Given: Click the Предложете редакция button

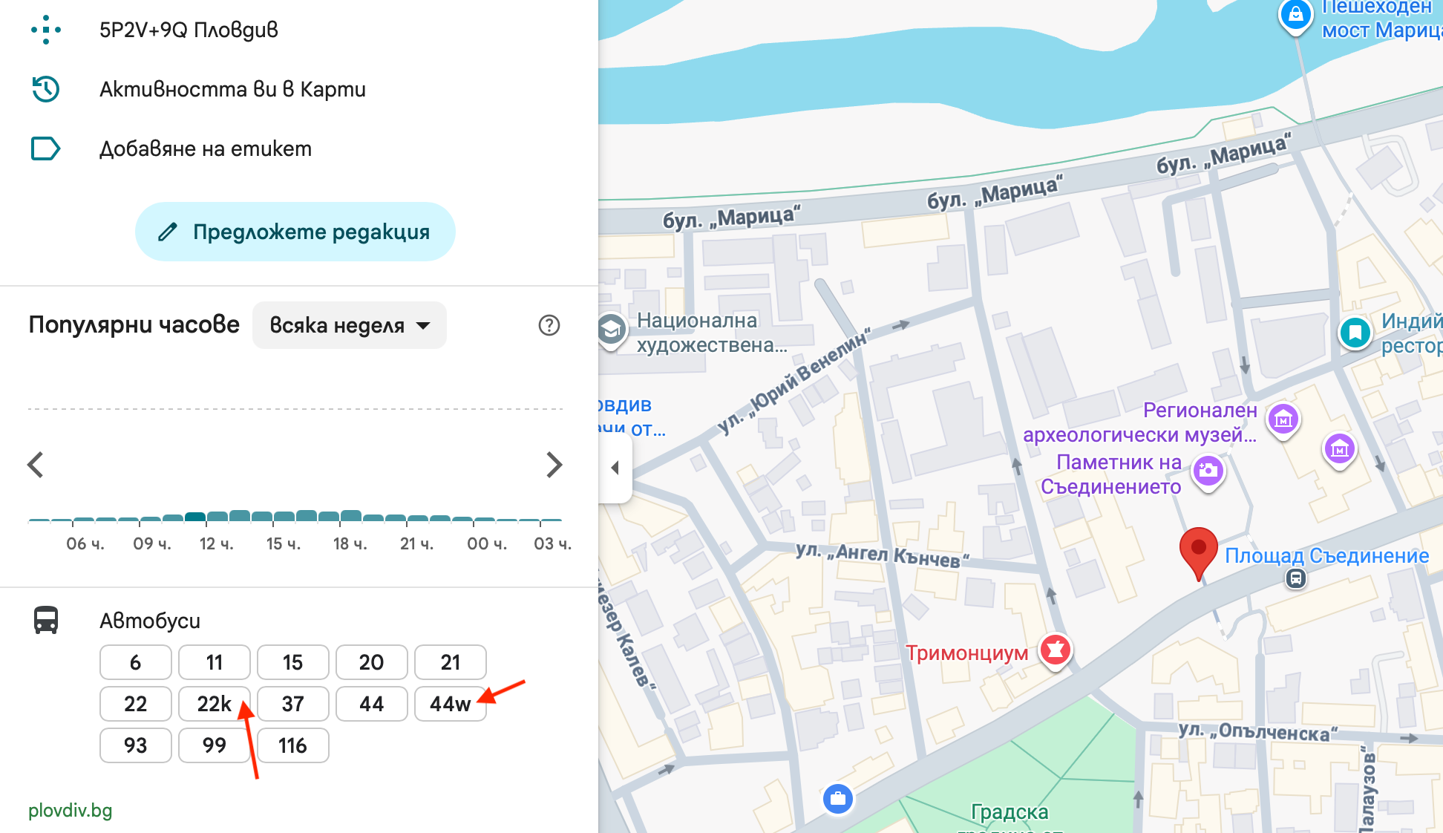Looking at the screenshot, I should (295, 232).
